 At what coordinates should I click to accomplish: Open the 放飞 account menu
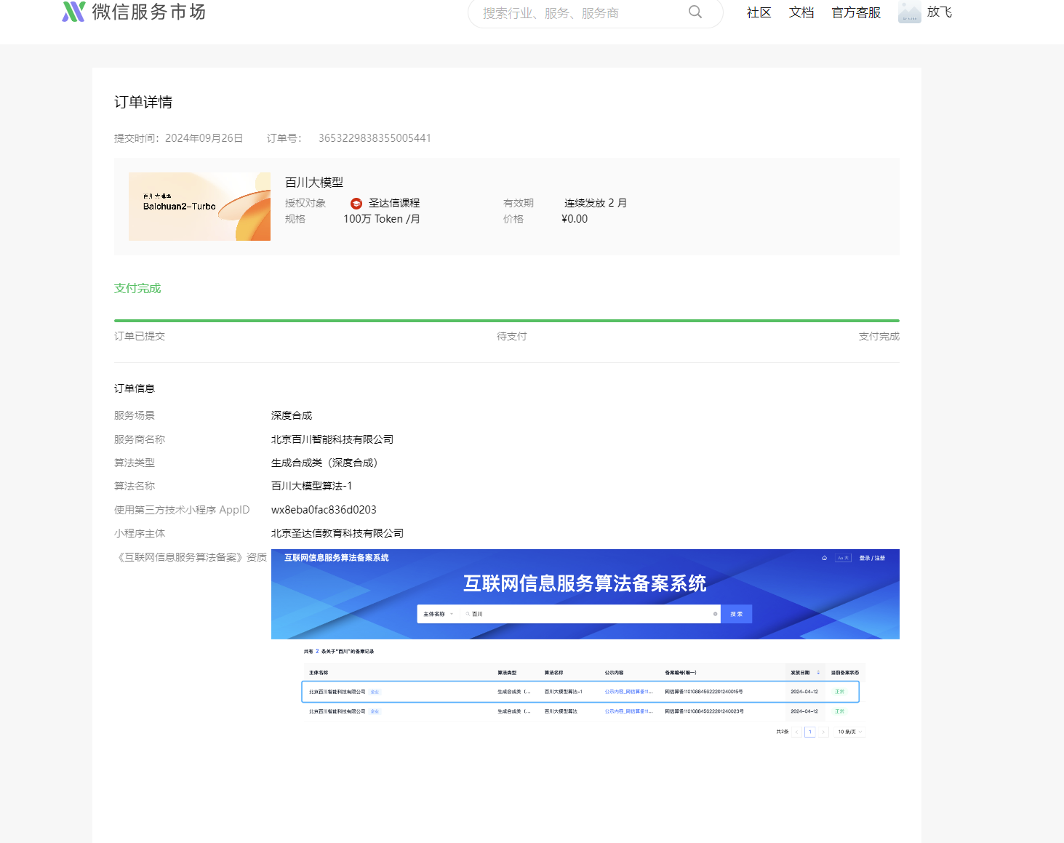click(940, 12)
